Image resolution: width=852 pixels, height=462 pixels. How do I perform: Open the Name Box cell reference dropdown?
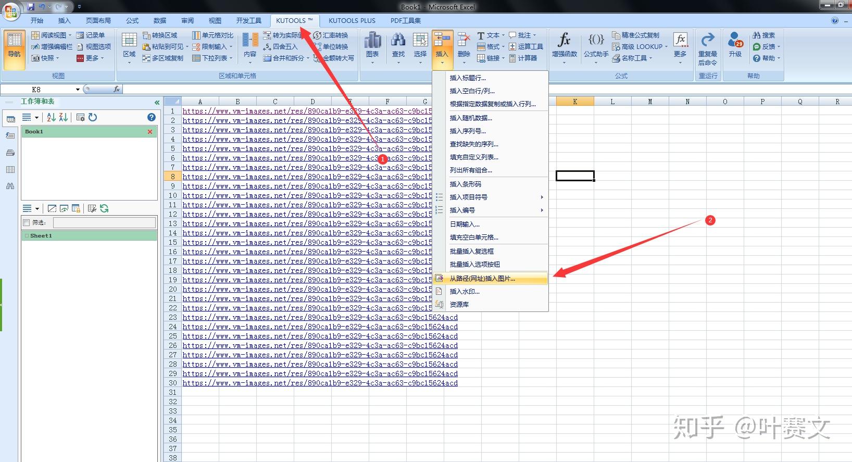(78, 90)
